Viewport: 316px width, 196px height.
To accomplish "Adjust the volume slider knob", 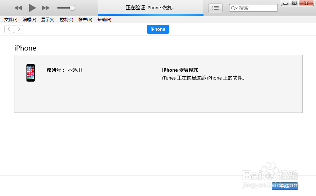I will pos(72,8).
